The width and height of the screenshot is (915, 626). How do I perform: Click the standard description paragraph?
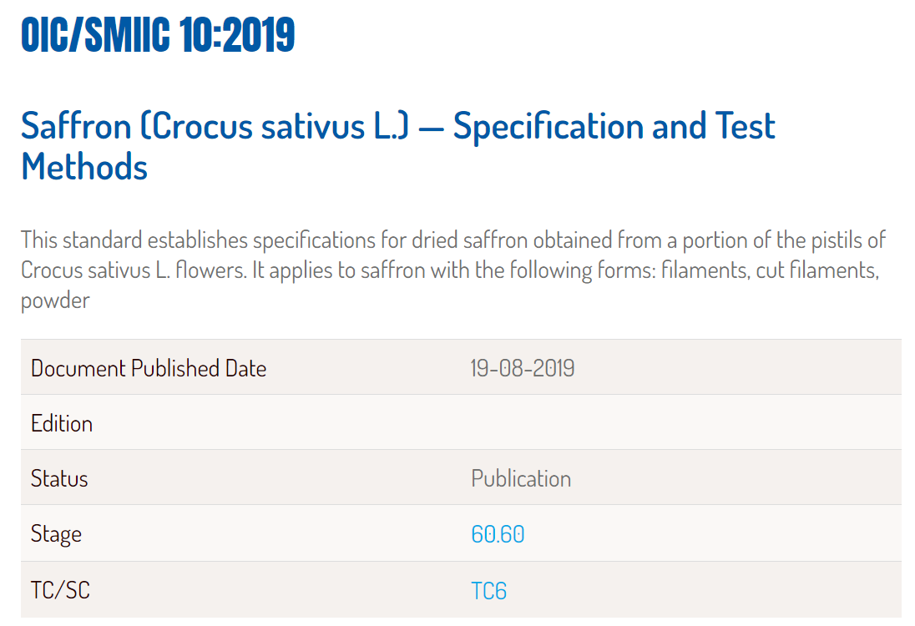[452, 270]
